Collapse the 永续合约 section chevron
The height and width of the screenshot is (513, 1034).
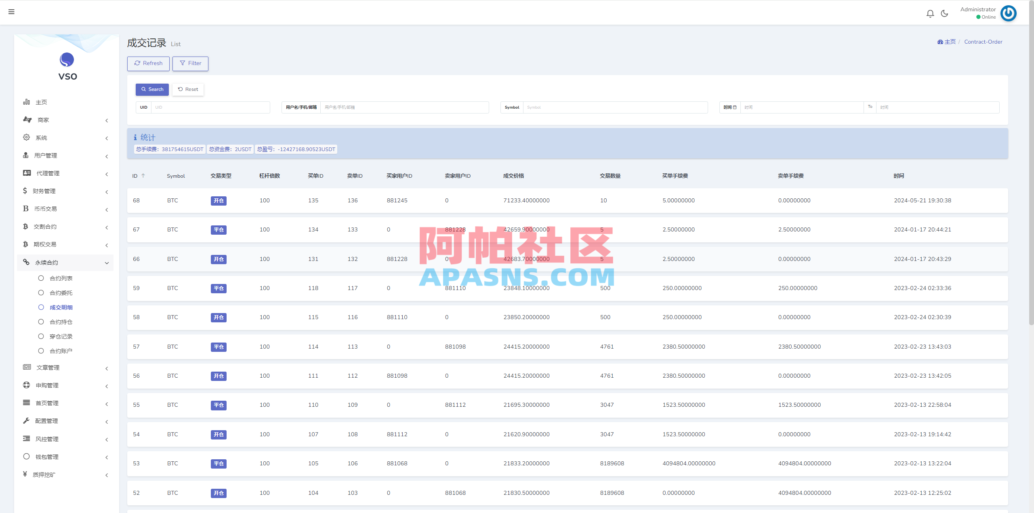[x=107, y=263]
